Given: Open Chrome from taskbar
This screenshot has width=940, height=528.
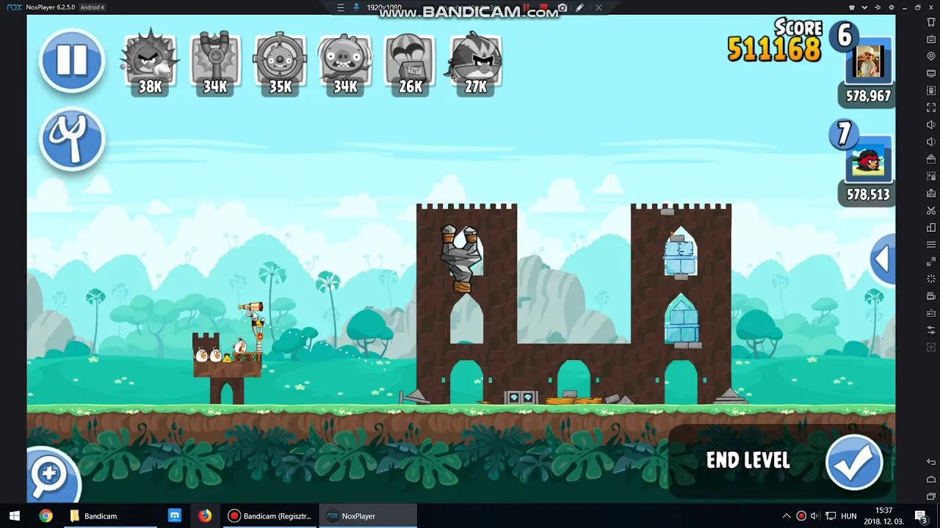Looking at the screenshot, I should (x=46, y=516).
